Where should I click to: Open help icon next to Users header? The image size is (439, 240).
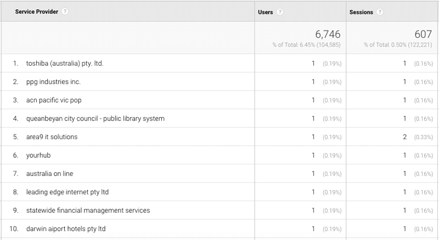(279, 12)
